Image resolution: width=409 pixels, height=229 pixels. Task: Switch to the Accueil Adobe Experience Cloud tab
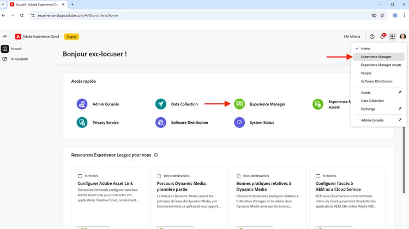pyautogui.click(x=37, y=4)
